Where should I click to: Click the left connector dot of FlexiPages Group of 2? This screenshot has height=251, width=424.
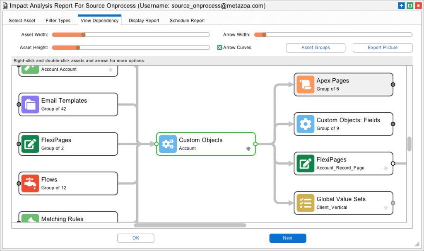click(x=19, y=144)
